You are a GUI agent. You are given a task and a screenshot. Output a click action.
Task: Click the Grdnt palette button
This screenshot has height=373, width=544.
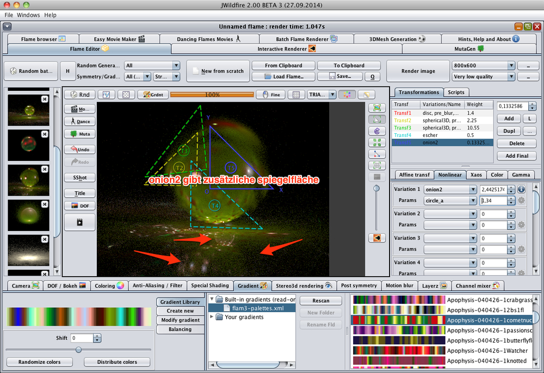152,95
